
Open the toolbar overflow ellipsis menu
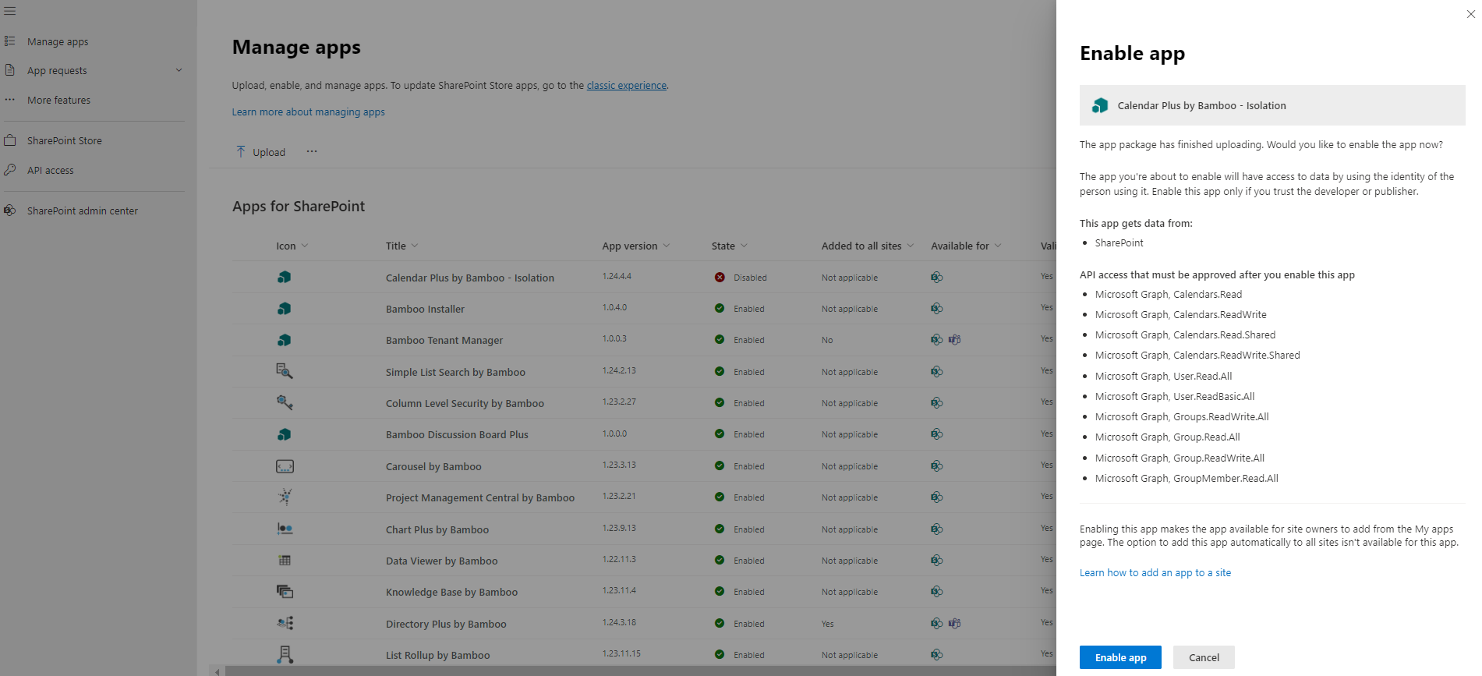(312, 151)
